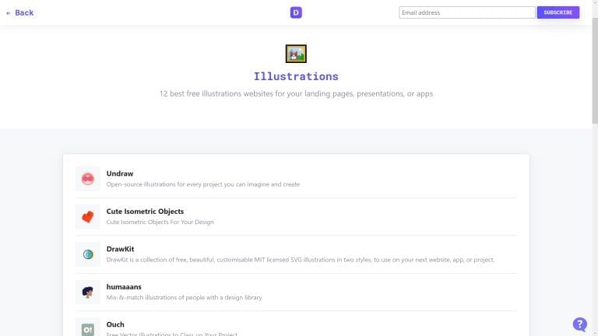The width and height of the screenshot is (598, 336).
Task: Open the Undraw link title
Action: click(120, 173)
